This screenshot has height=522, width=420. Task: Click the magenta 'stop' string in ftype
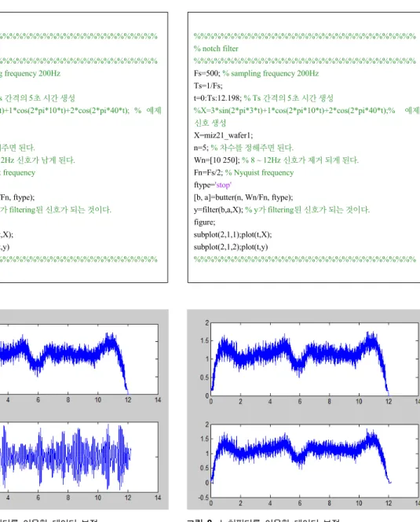[x=223, y=185]
